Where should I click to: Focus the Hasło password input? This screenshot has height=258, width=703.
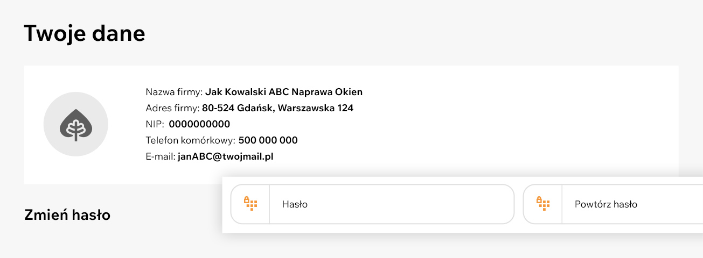pos(373,204)
